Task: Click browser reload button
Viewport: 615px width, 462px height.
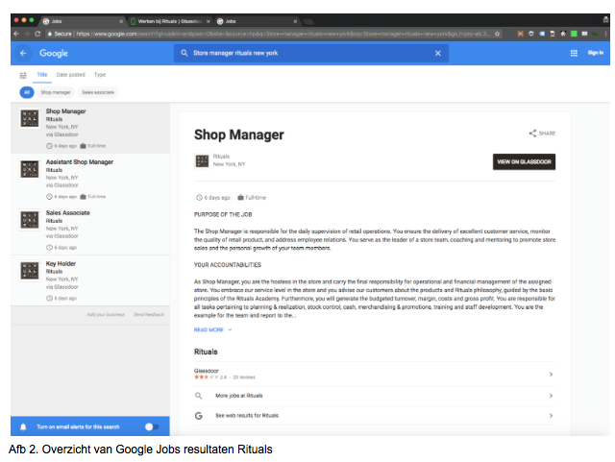Action: pyautogui.click(x=37, y=34)
